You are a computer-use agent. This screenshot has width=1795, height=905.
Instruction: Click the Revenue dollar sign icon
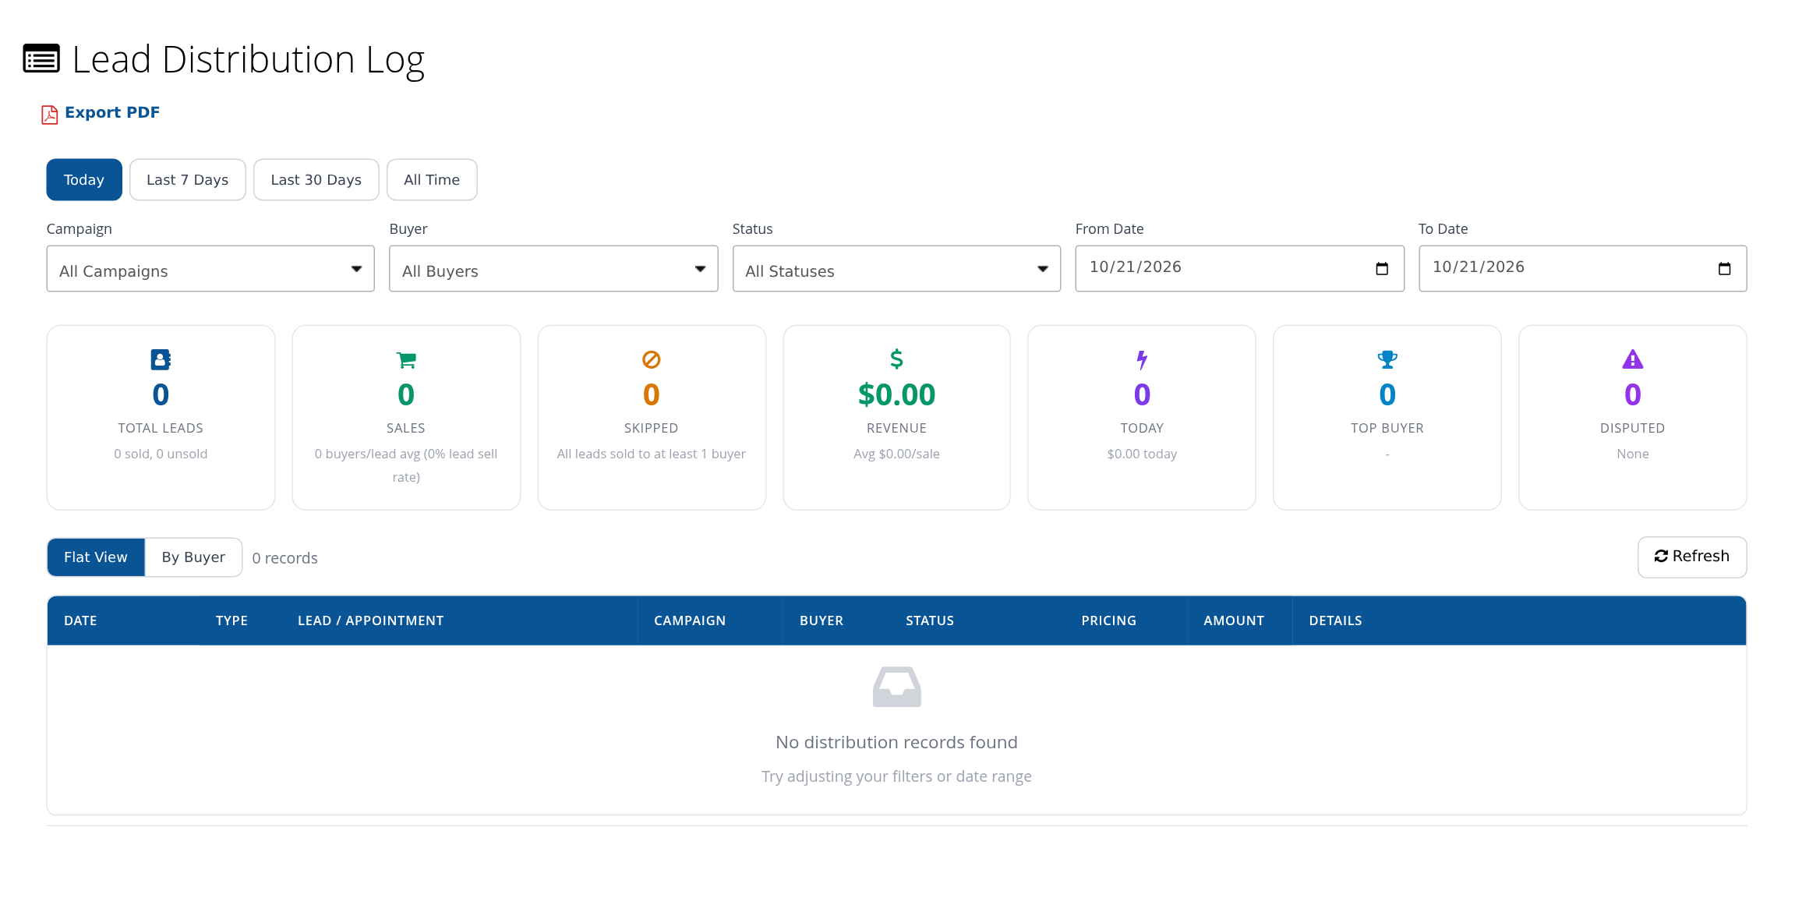click(x=896, y=359)
